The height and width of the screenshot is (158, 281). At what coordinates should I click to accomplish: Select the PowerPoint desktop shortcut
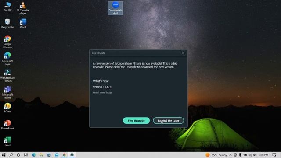tap(7, 125)
